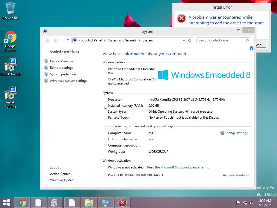Click the Intel Xeon processor text
277x208 pixels.
187,100
